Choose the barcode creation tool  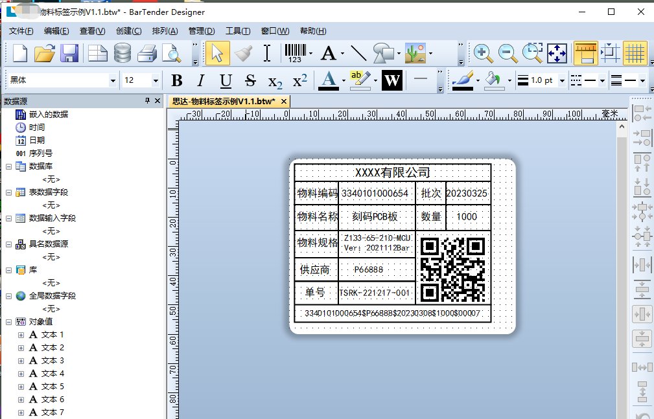(296, 53)
